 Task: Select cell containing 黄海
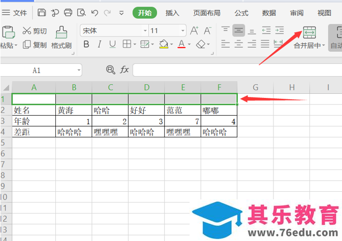pyautogui.click(x=74, y=111)
